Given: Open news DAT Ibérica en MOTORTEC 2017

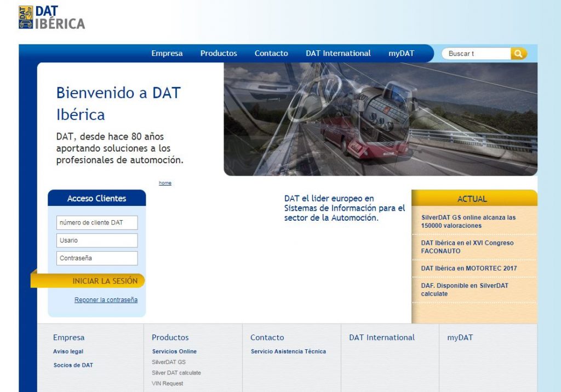Looking at the screenshot, I should coord(469,268).
